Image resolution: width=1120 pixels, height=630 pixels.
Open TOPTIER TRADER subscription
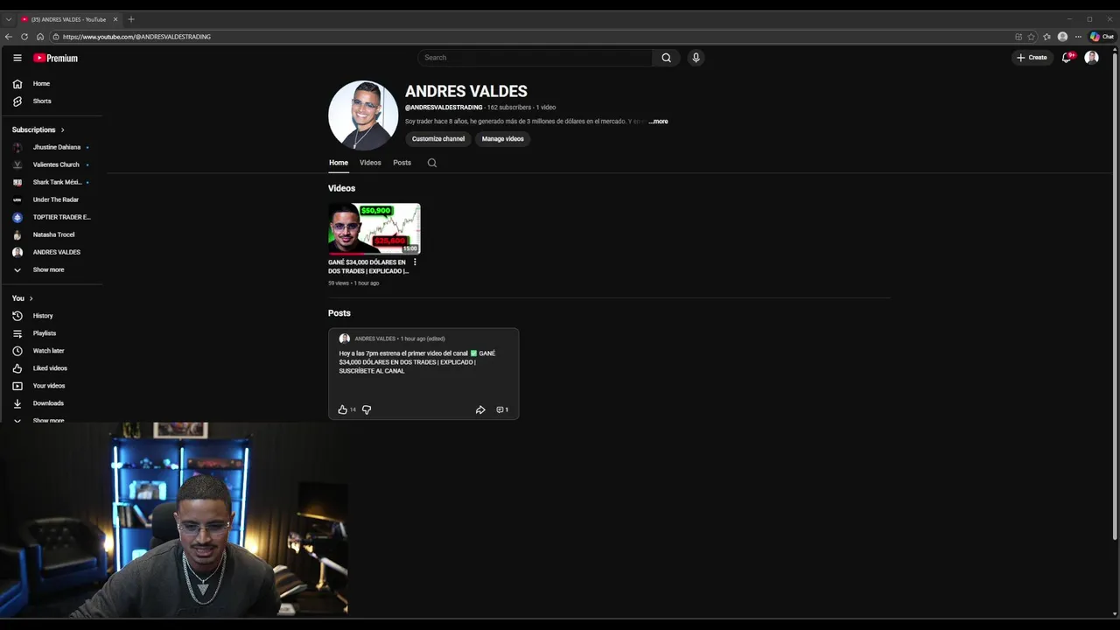pyautogui.click(x=52, y=217)
